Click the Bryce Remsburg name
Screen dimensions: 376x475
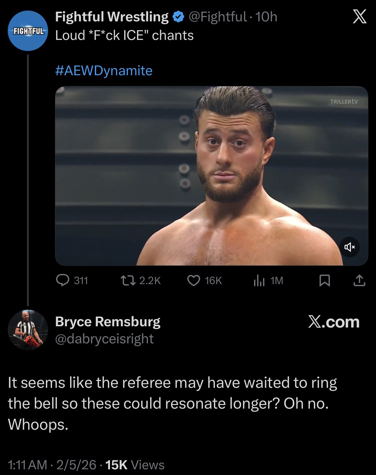click(108, 321)
